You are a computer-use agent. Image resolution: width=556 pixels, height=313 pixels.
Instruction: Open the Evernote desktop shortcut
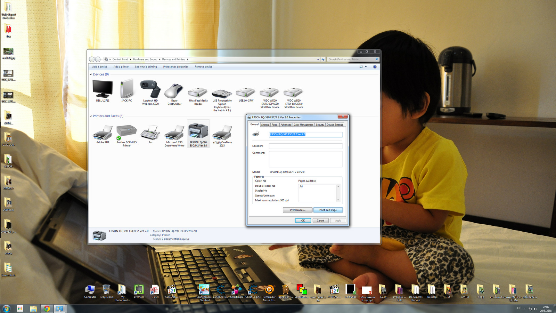pyautogui.click(x=139, y=291)
